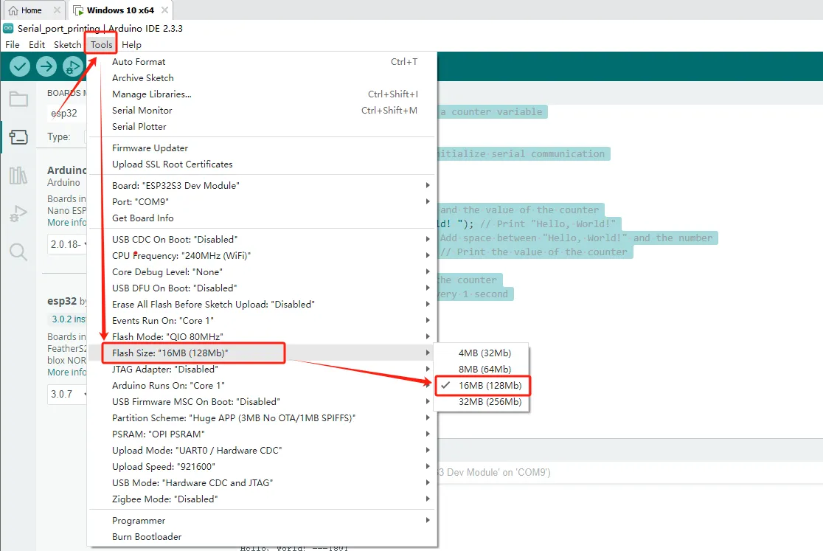Screen dimensions: 823x551
Task: Click Get Board Info entry
Action: click(262, 218)
